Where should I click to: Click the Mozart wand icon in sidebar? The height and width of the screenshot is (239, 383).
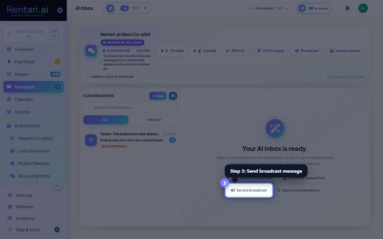click(x=9, y=74)
